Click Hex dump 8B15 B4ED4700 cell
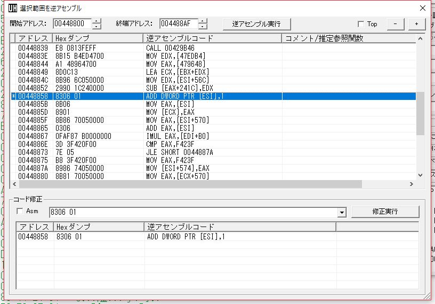The width and height of the screenshot is (435, 304). pyautogui.click(x=79, y=56)
